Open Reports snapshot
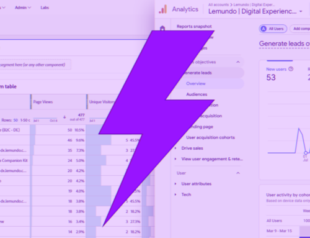The height and width of the screenshot is (238, 310). pos(194,27)
